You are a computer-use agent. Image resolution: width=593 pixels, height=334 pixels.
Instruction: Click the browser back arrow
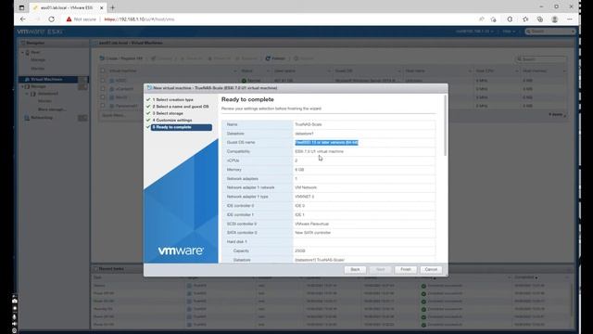(x=22, y=19)
